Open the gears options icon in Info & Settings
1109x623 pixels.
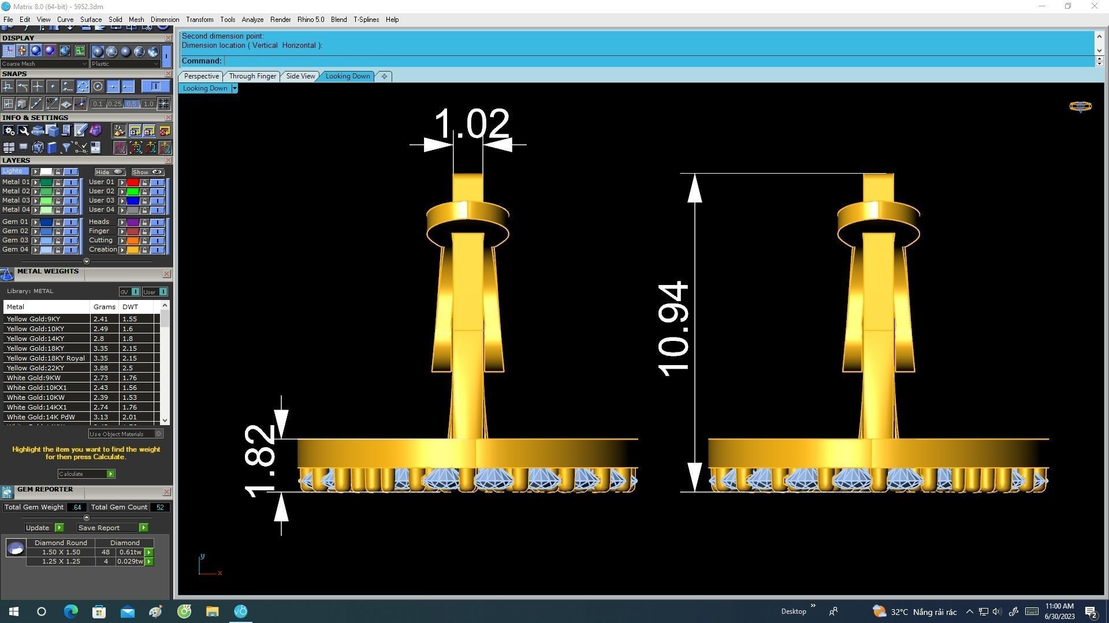point(9,130)
